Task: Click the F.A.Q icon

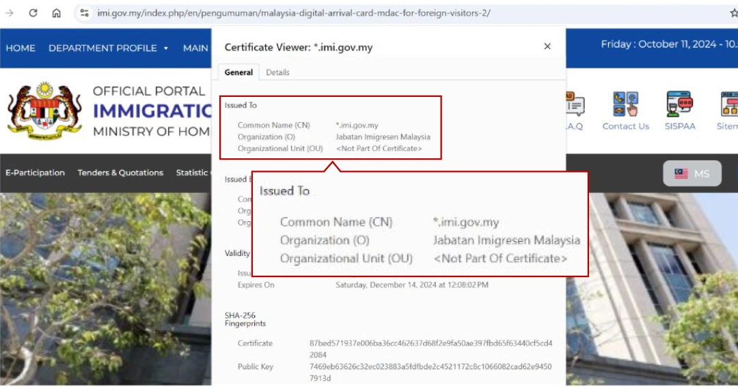Action: click(573, 111)
